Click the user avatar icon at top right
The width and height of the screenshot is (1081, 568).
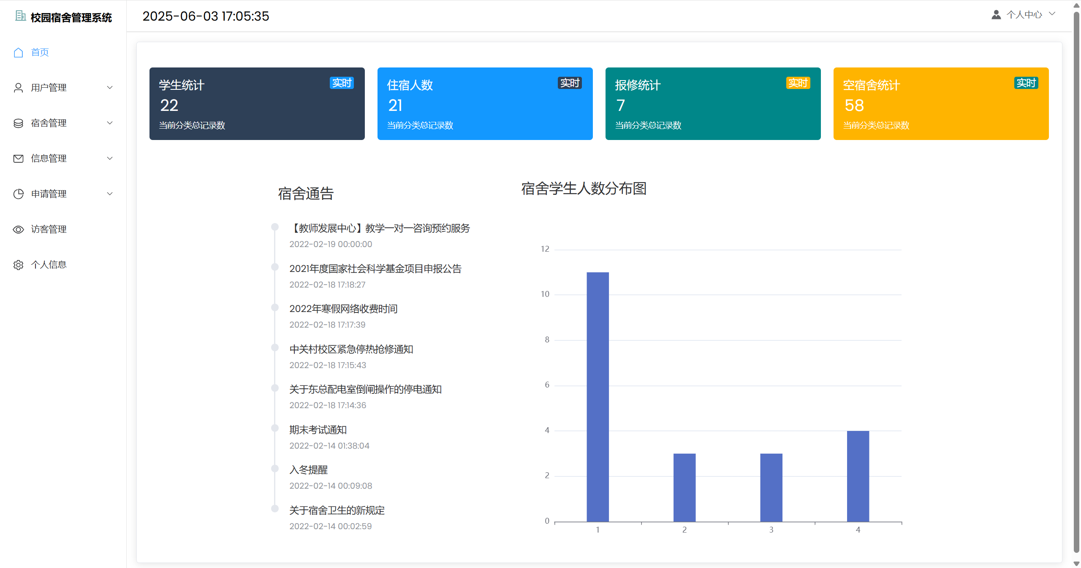996,15
